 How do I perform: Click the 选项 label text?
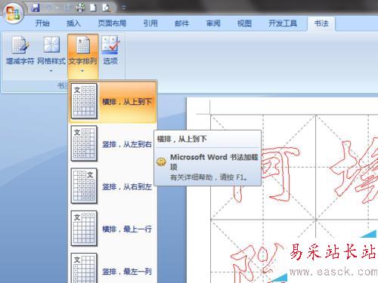pos(110,61)
